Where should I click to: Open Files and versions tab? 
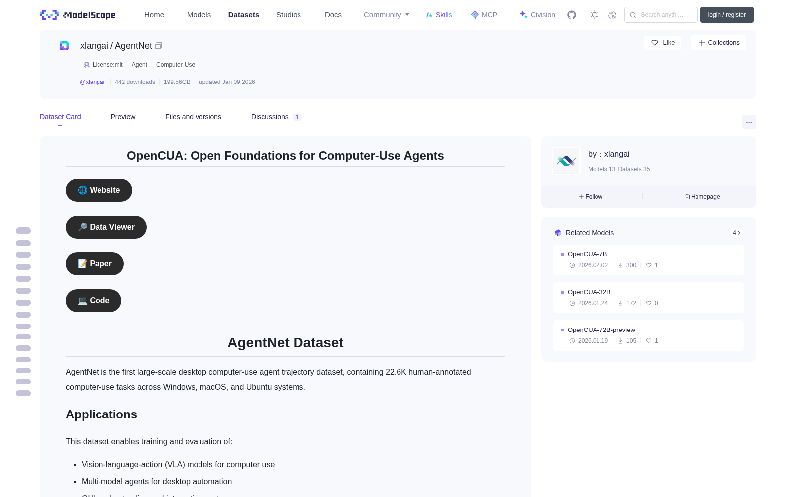193,117
